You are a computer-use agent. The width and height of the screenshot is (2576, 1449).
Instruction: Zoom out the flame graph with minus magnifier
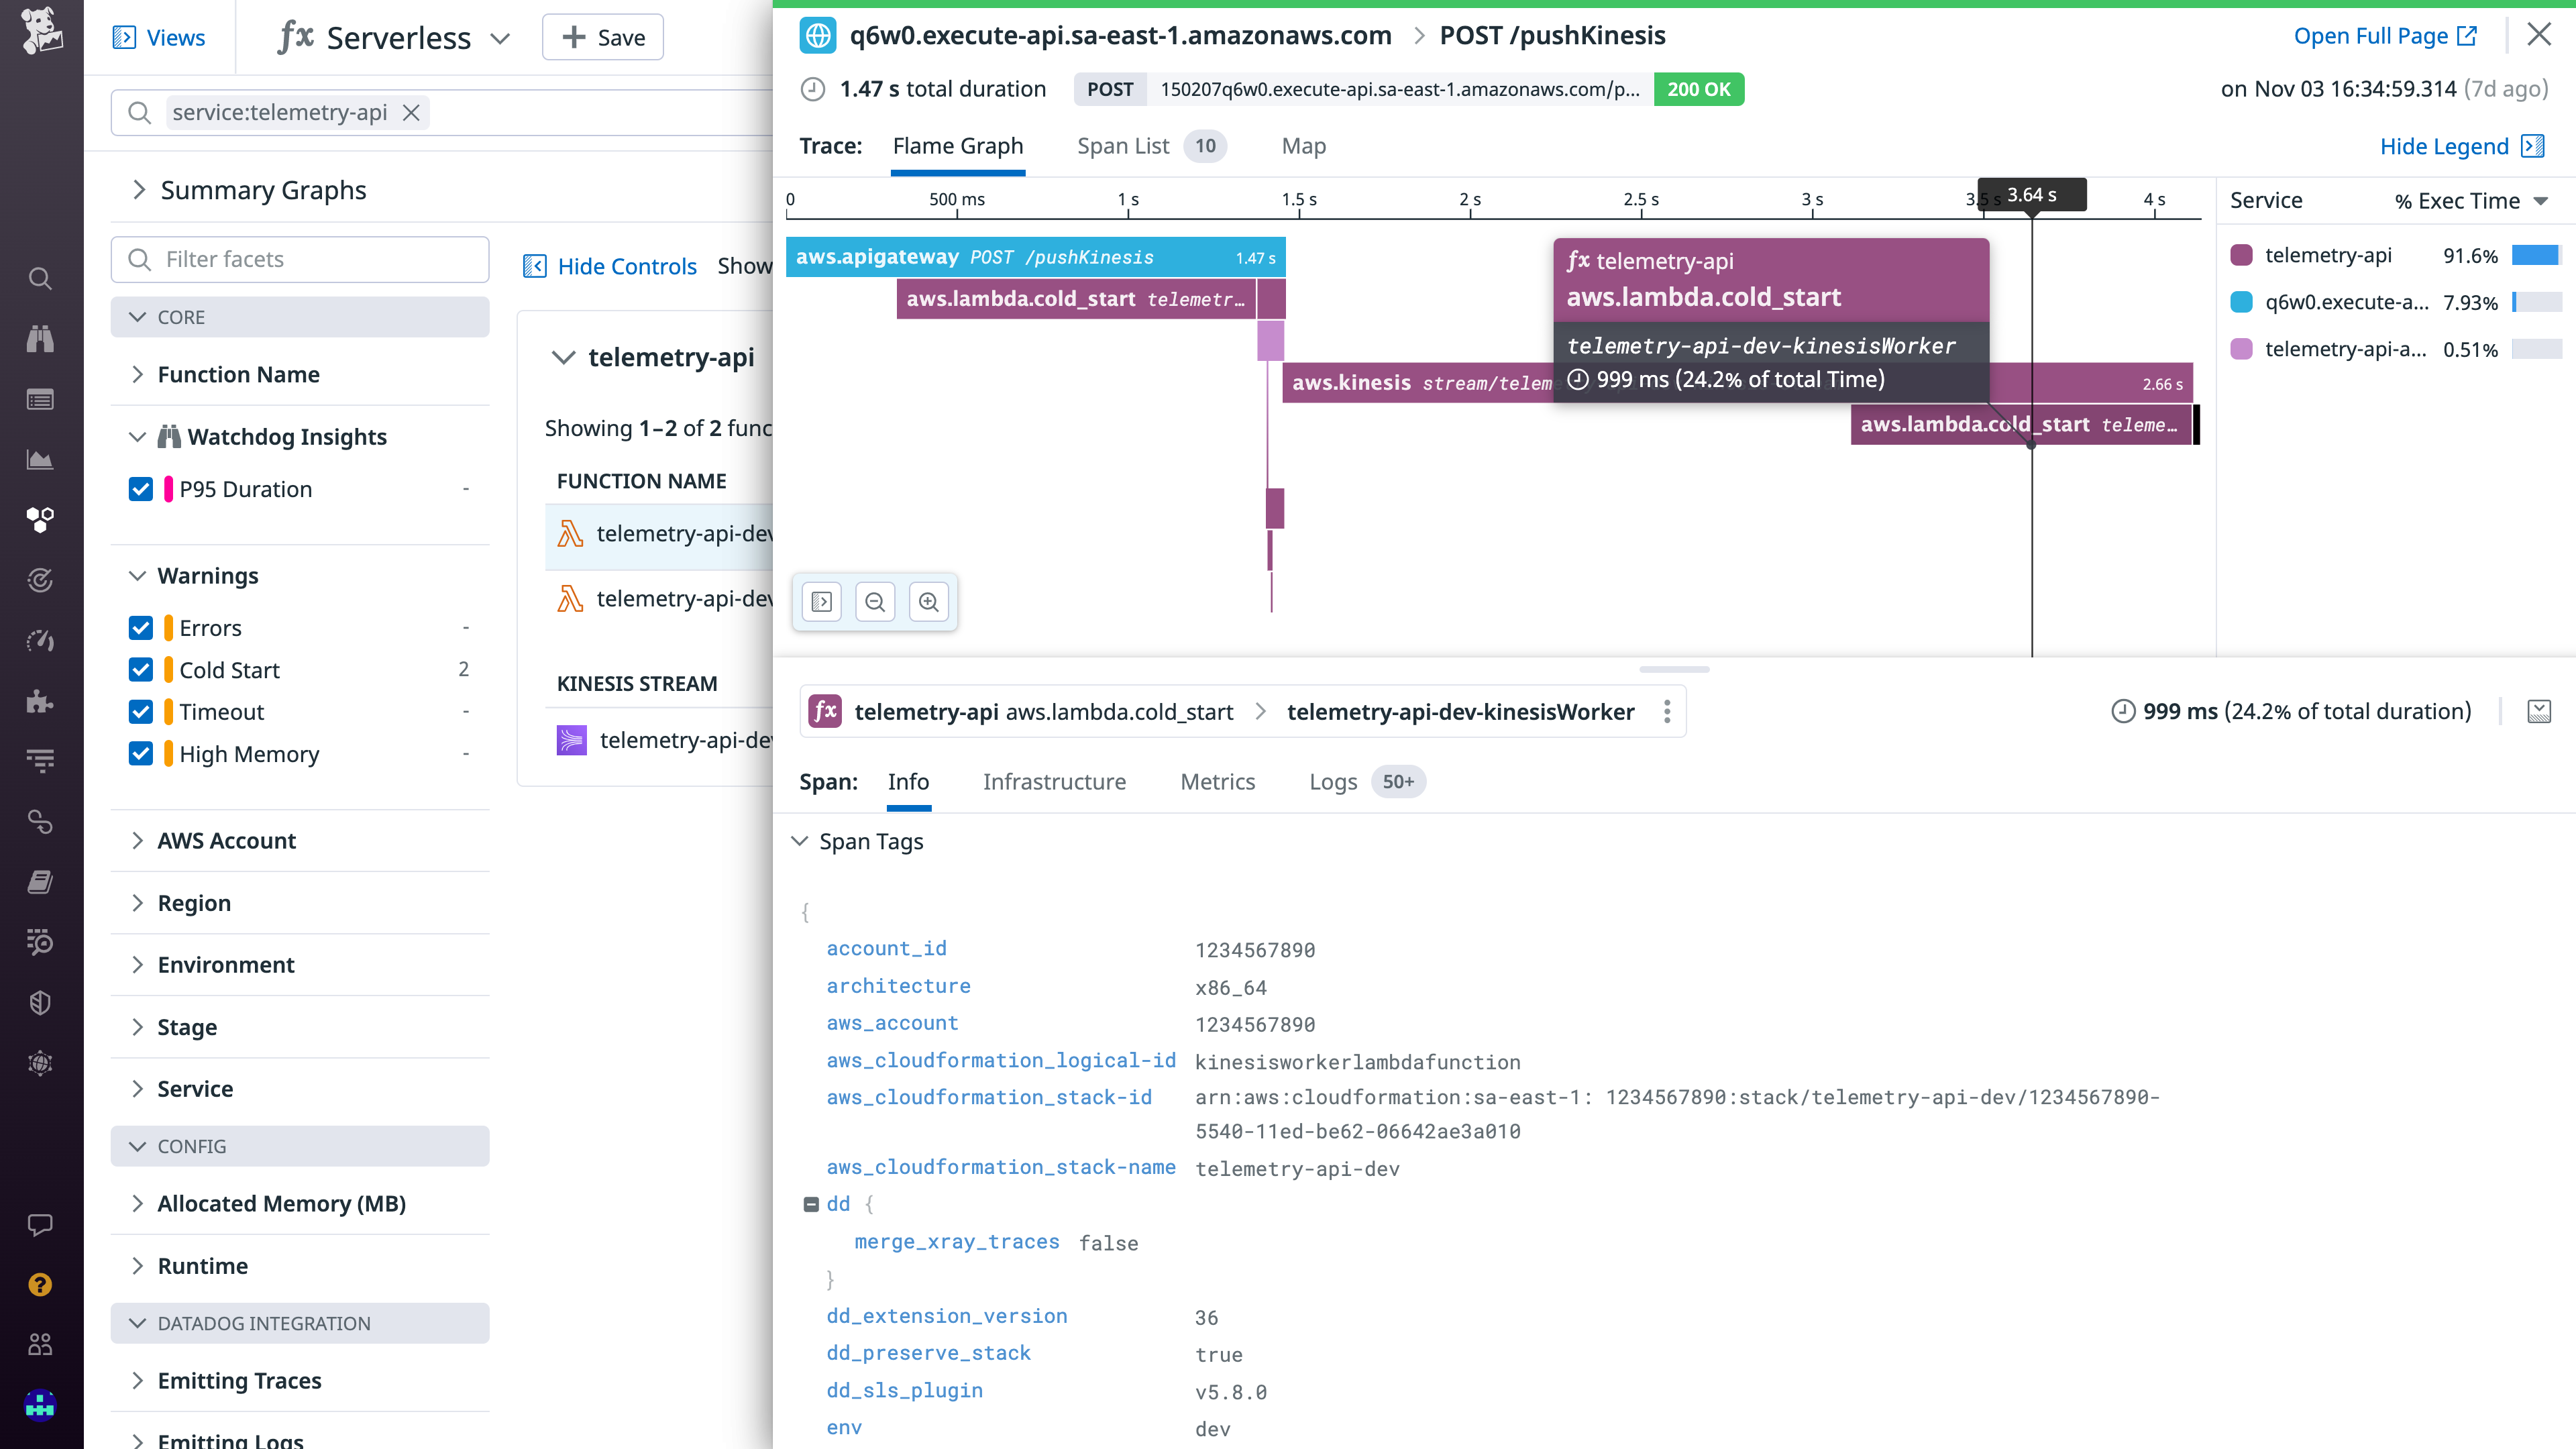(x=875, y=601)
